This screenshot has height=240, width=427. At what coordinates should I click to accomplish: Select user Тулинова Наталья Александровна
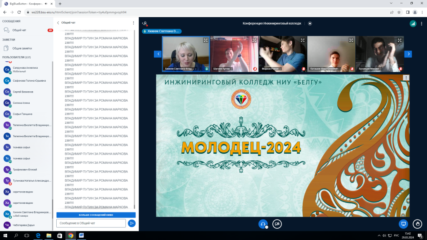27,181
